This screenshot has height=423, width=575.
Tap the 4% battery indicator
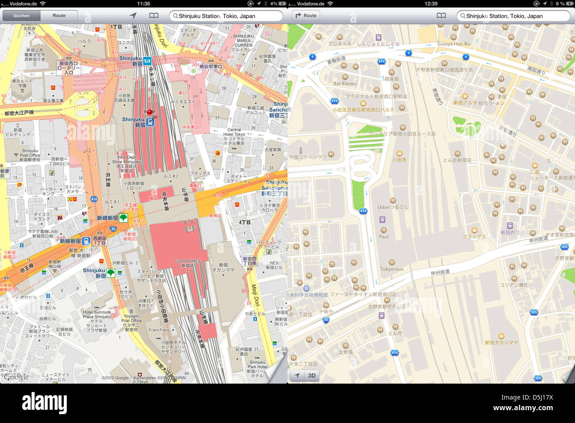tap(278, 4)
